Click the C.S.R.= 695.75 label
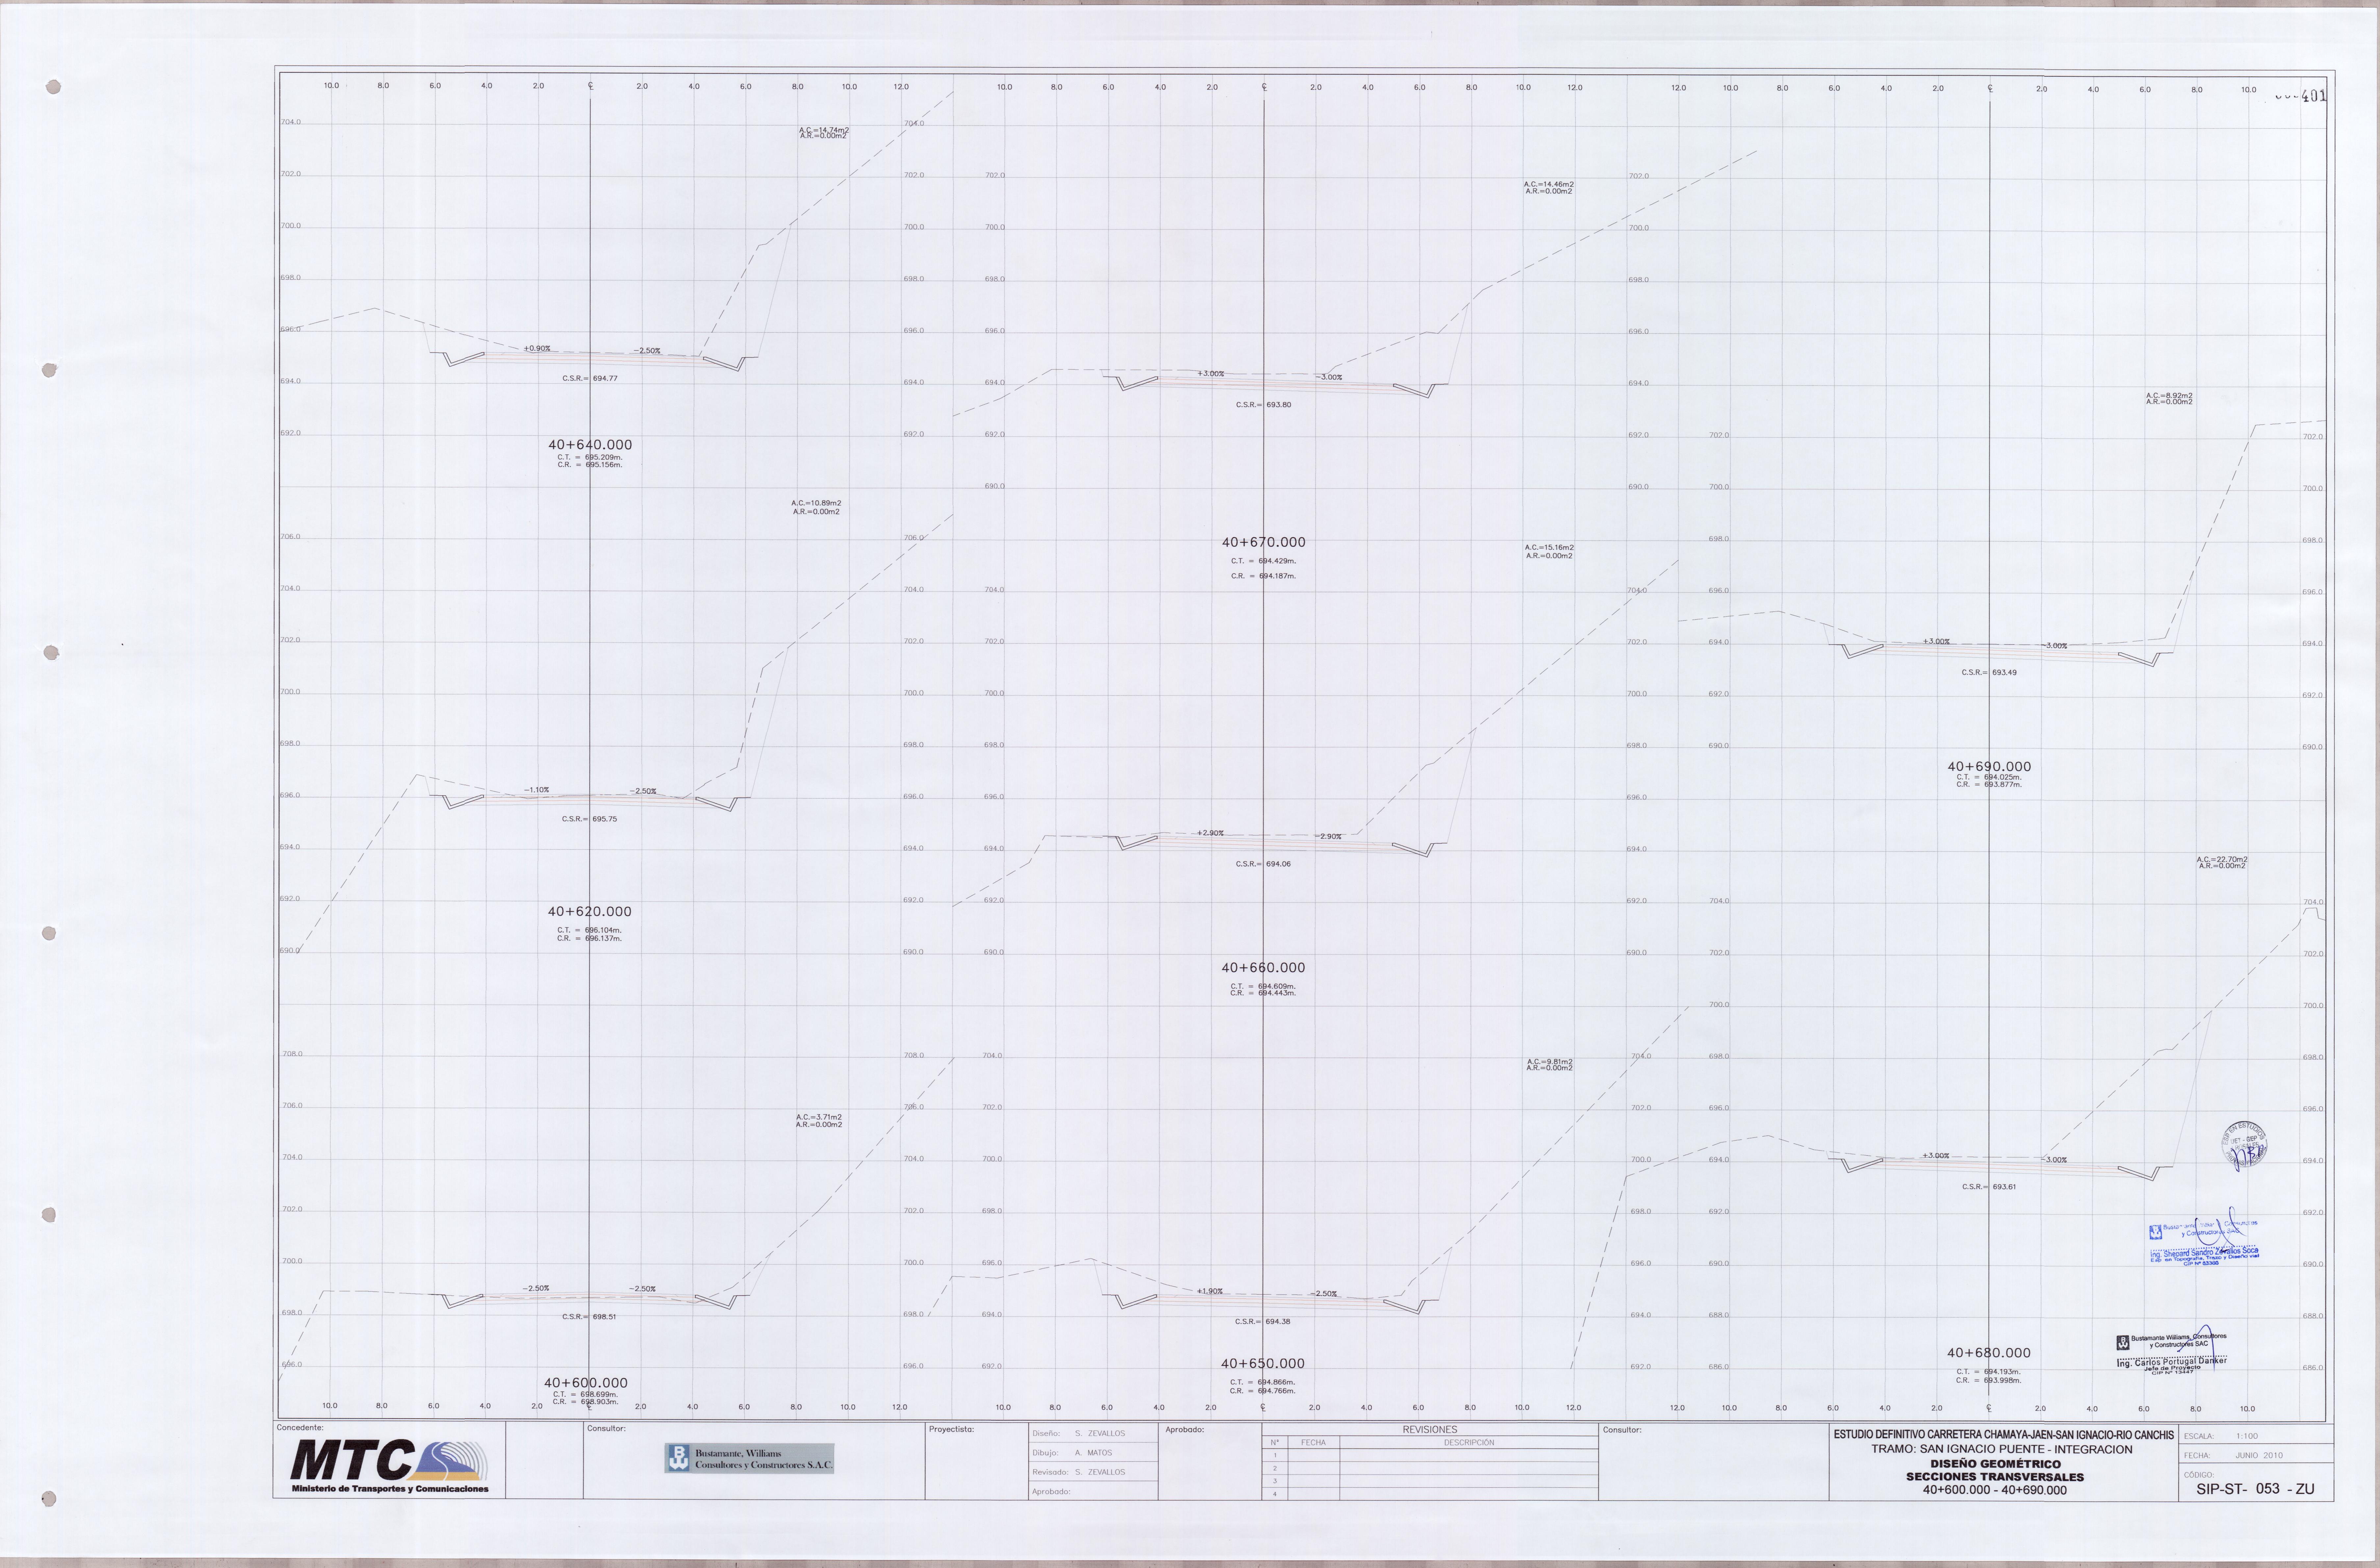Viewport: 2380px width, 1568px height. (x=589, y=819)
